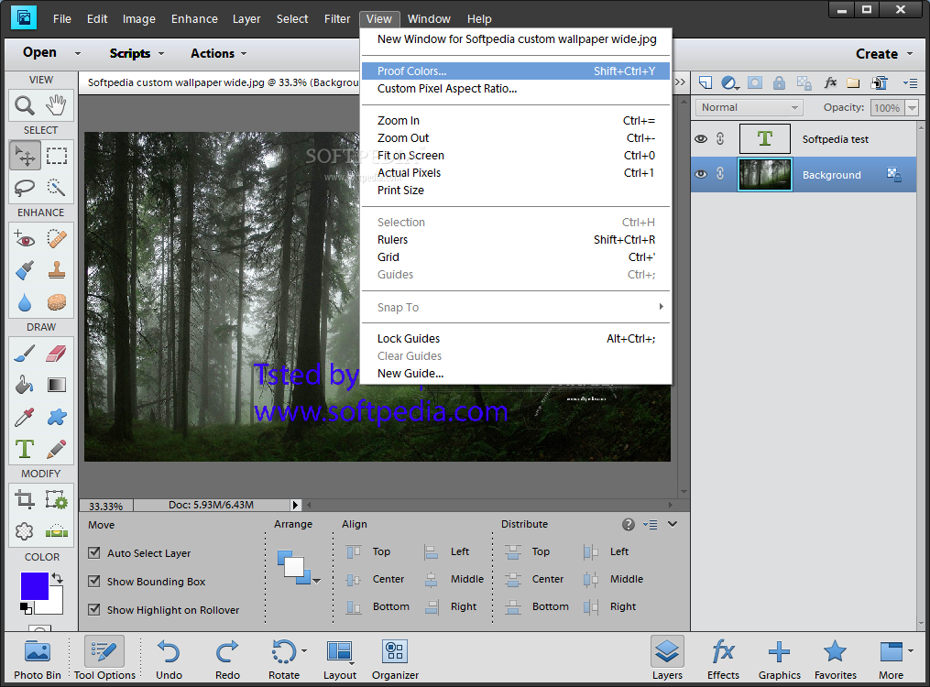Click the blue foreground color swatch
Viewport: 930px width, 687px height.
[34, 585]
